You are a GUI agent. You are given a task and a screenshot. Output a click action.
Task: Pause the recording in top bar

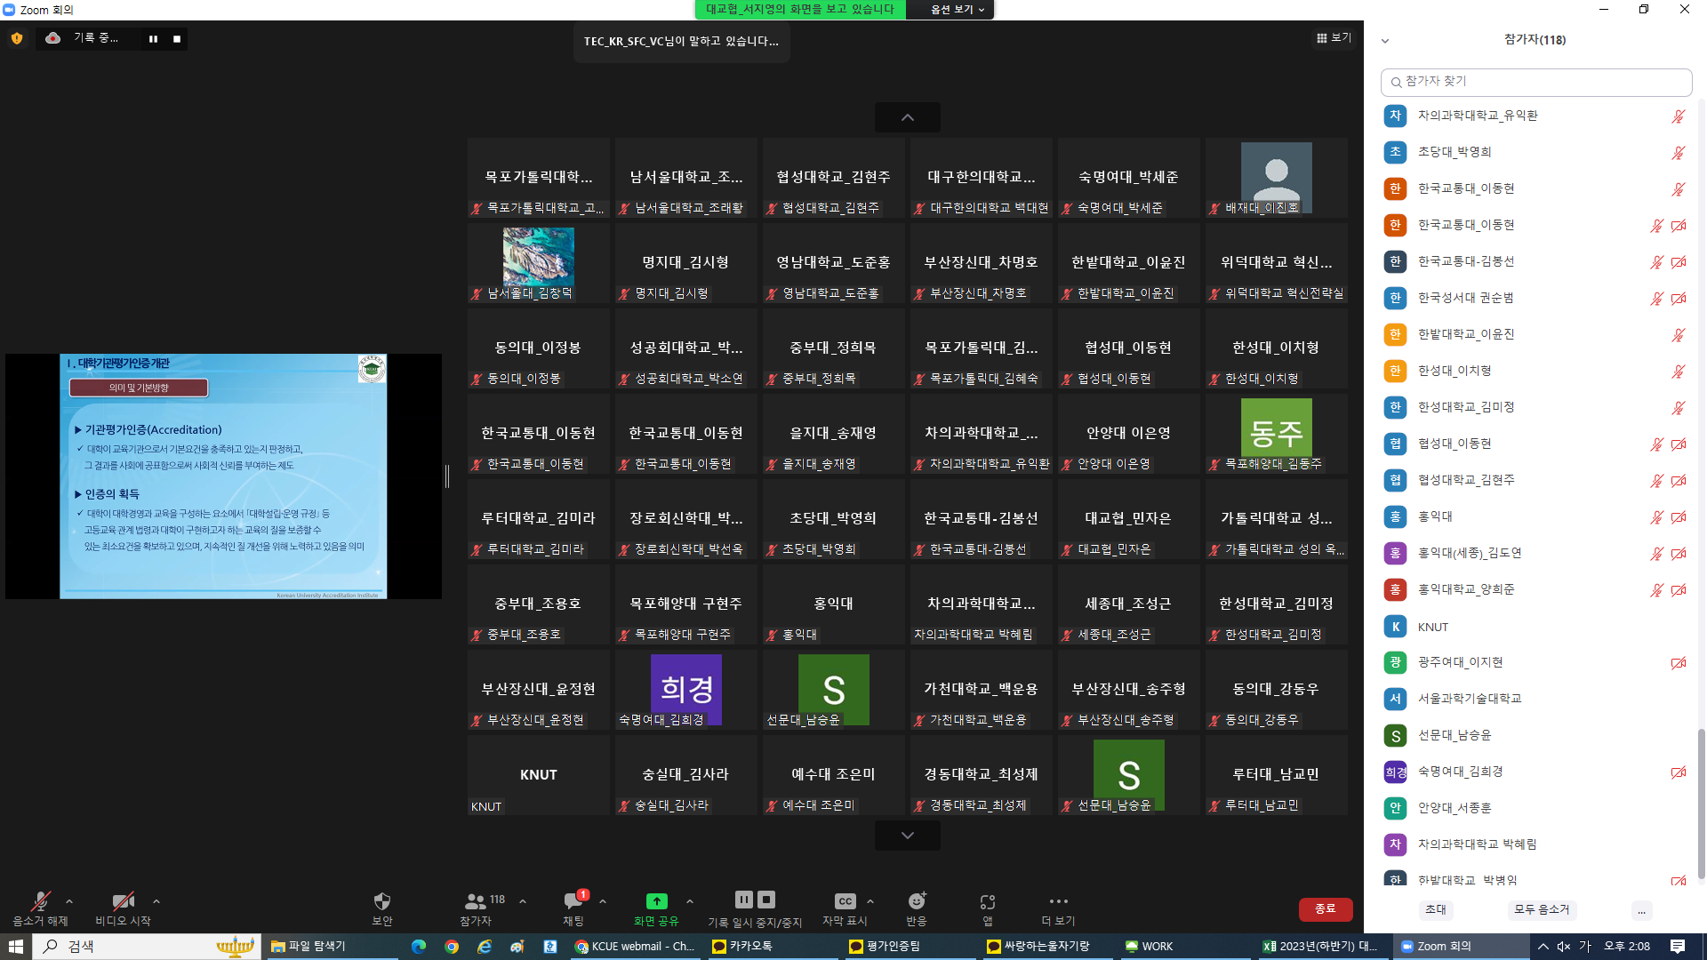(153, 38)
